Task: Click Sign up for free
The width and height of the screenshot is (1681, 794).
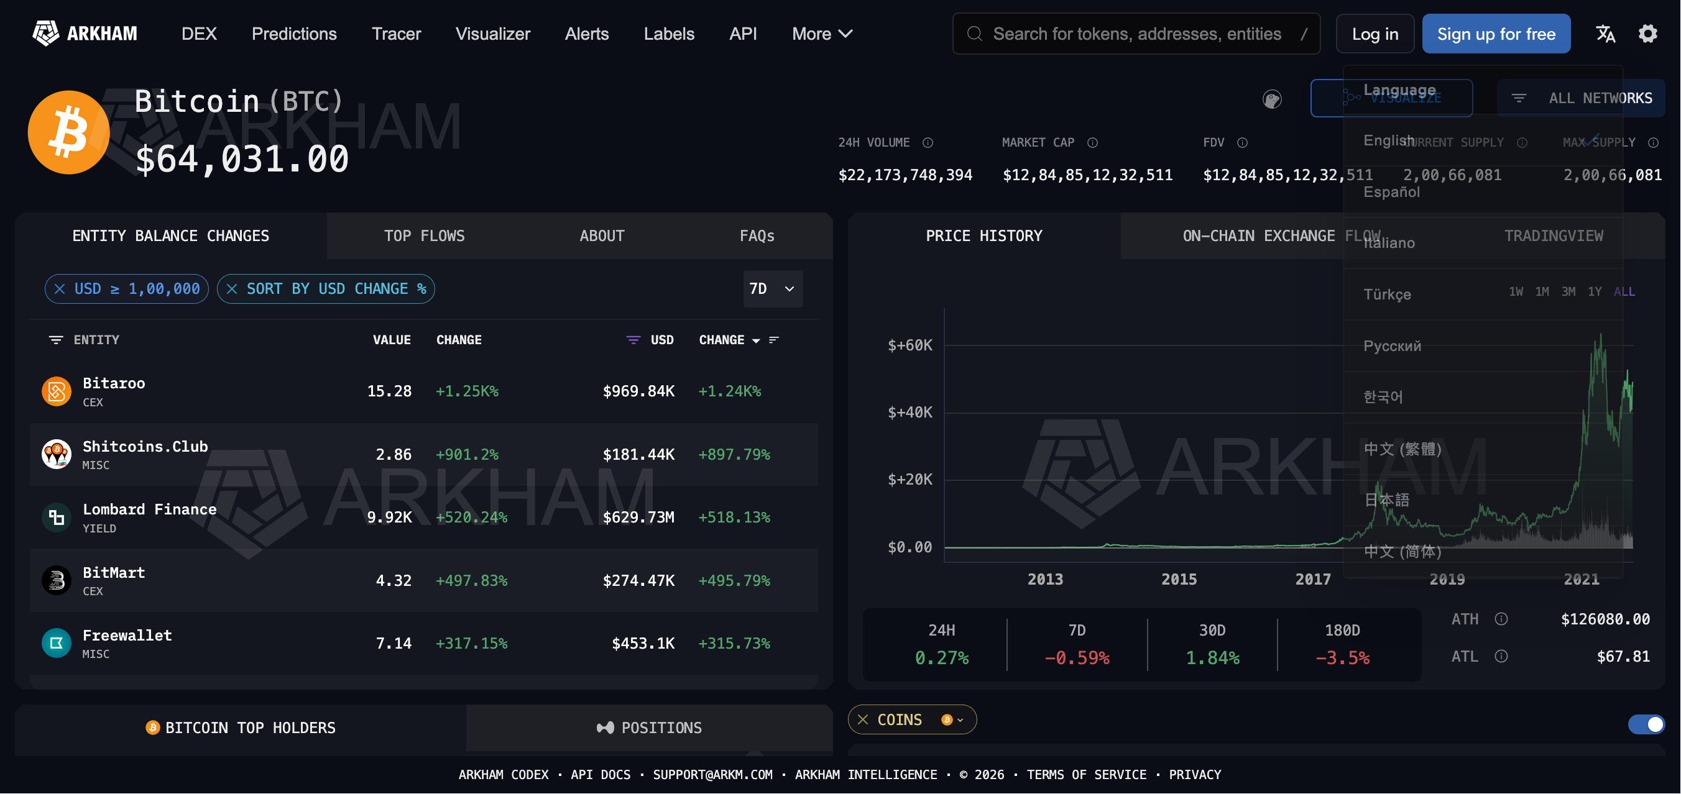Action: 1496,34
